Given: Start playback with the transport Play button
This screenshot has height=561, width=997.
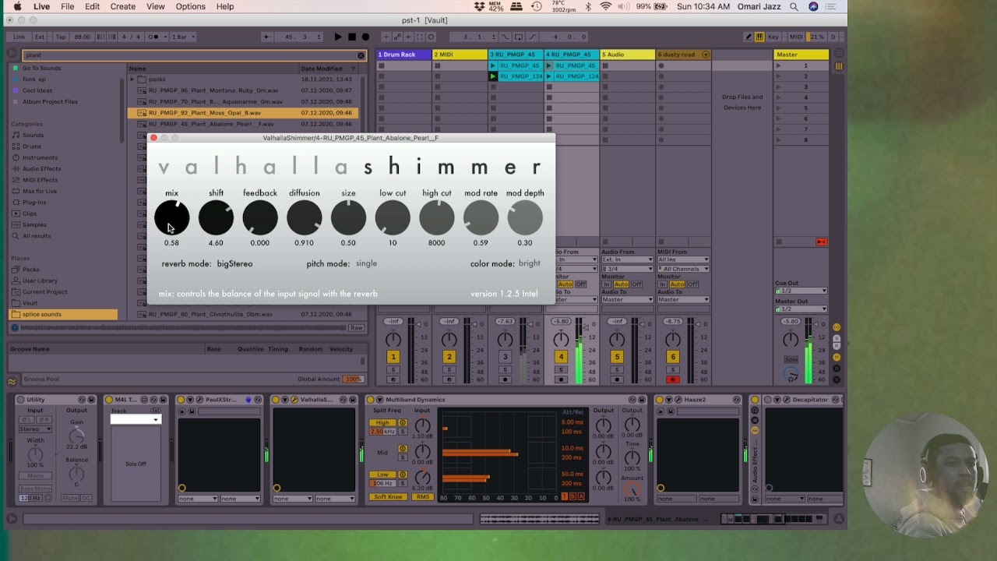Looking at the screenshot, I should pyautogui.click(x=337, y=37).
